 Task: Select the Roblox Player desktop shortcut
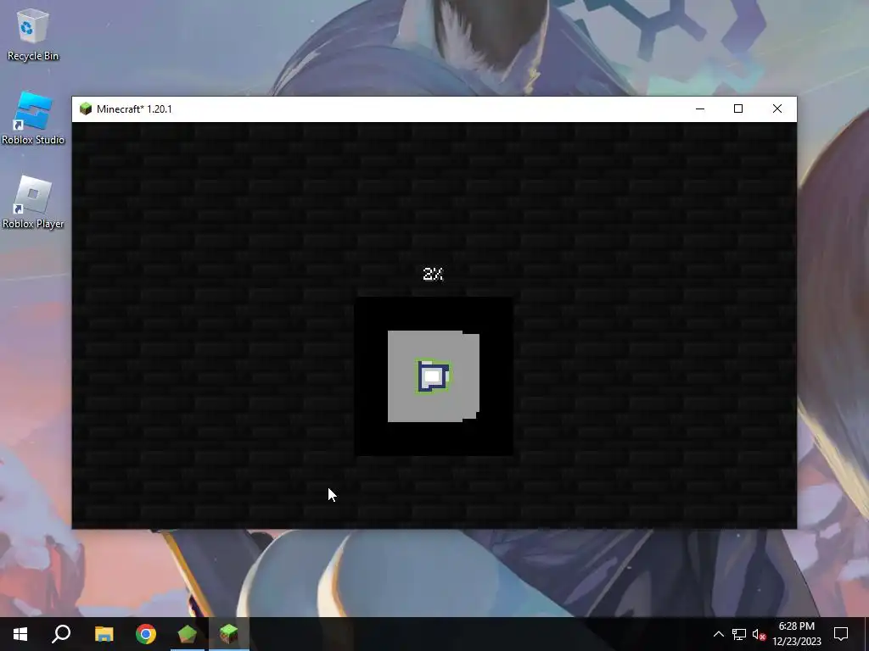point(33,203)
